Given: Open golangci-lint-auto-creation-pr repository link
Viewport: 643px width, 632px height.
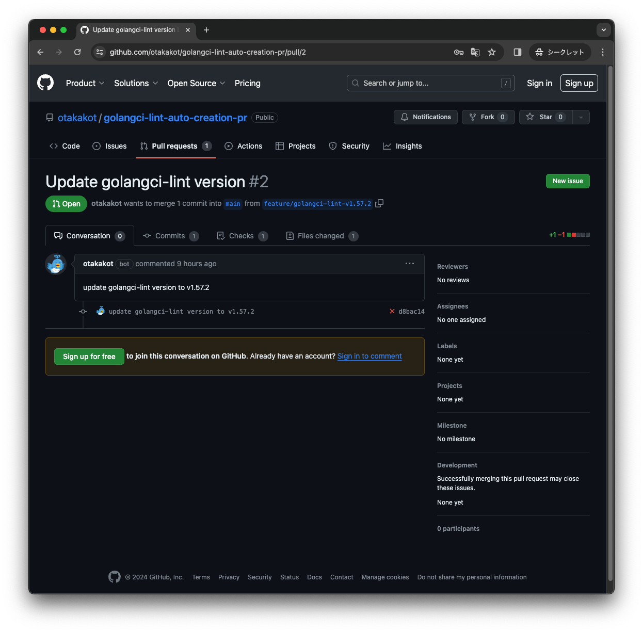Looking at the screenshot, I should pyautogui.click(x=175, y=118).
